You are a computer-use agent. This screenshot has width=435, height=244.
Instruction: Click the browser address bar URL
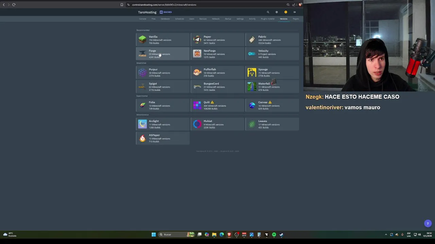click(x=164, y=5)
